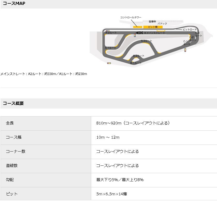
Task: Click the 全長 table row header
Action: click(46, 123)
